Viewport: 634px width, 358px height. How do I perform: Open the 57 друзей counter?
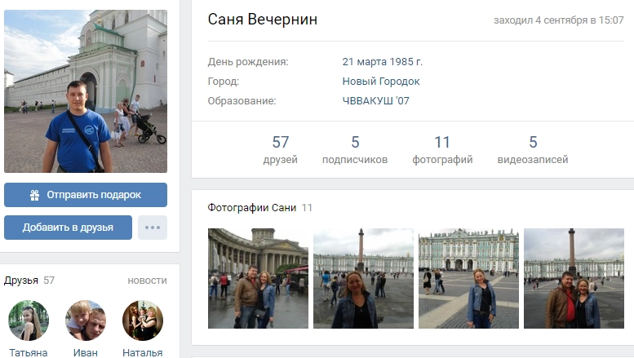280,149
